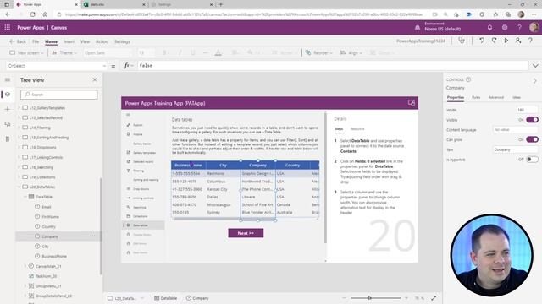Click the Back button
This screenshot has height=304, width=542.
[18, 41]
